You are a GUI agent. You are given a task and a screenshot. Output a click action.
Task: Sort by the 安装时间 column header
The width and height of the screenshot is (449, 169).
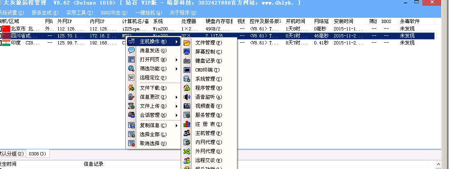[x=349, y=21]
